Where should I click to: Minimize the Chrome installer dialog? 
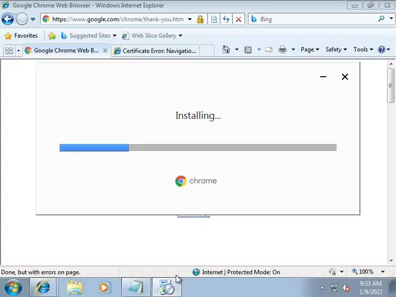click(323, 77)
